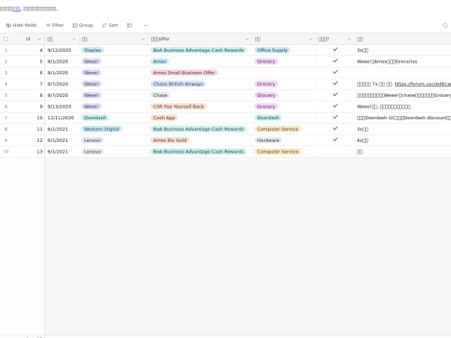
Task: Select the Doordash merchant tag
Action: (95, 118)
